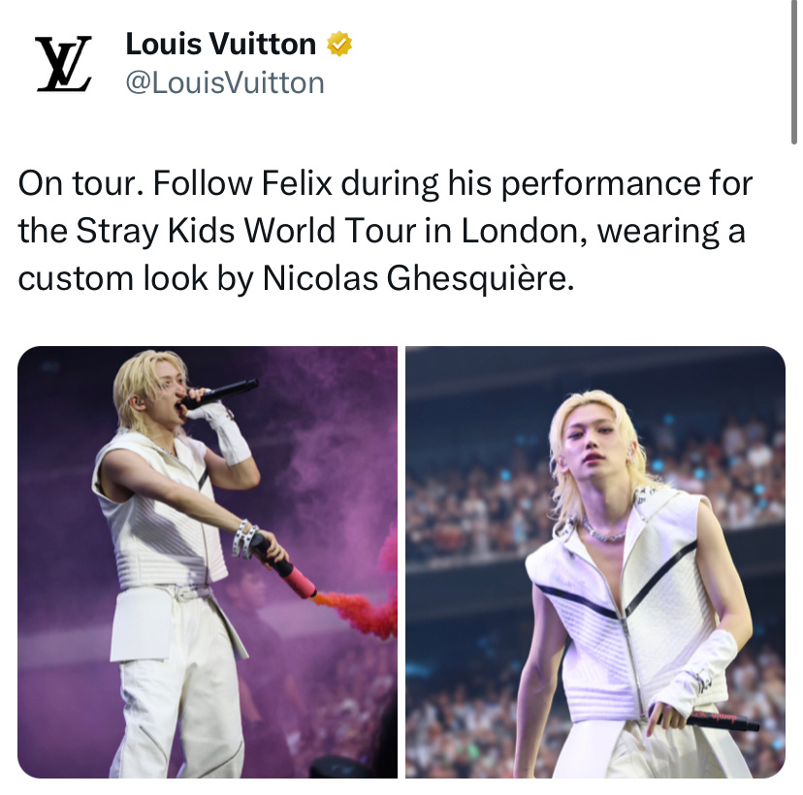The width and height of the screenshot is (803, 795).
Task: Click the studded bracelets in left photo
Action: (x=244, y=539)
